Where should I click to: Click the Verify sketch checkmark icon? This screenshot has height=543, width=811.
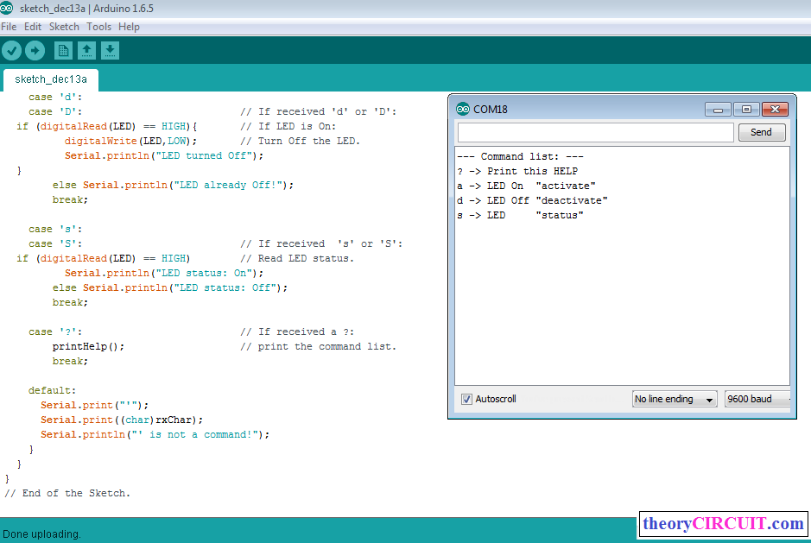coord(11,51)
